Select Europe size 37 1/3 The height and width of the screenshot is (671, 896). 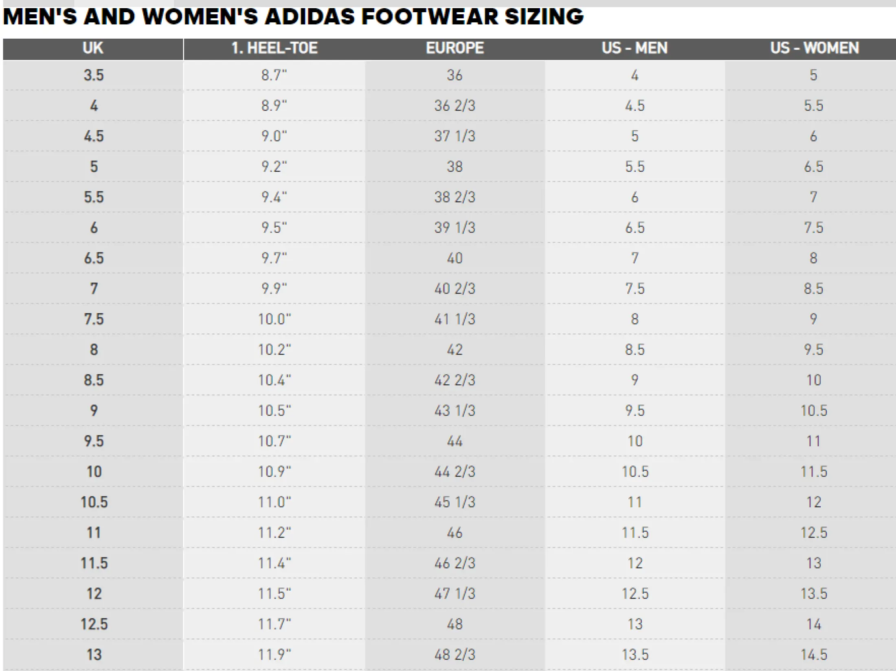coord(455,136)
